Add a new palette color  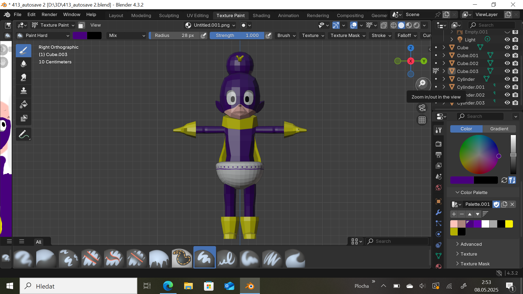(x=454, y=214)
